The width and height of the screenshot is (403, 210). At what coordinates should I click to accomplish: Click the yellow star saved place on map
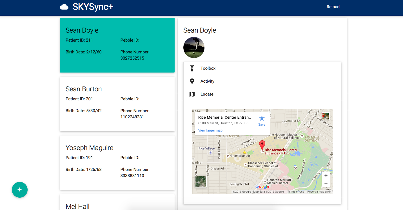point(244,152)
